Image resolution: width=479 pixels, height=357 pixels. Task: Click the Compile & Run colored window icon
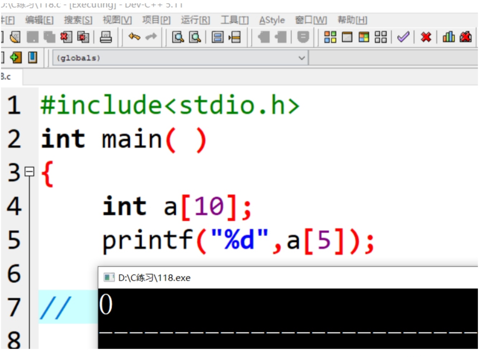coord(364,37)
